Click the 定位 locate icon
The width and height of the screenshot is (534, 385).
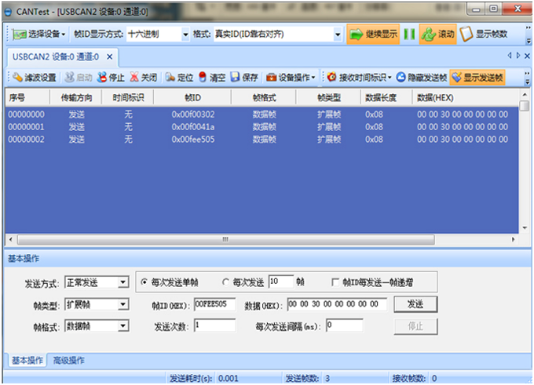coord(170,78)
